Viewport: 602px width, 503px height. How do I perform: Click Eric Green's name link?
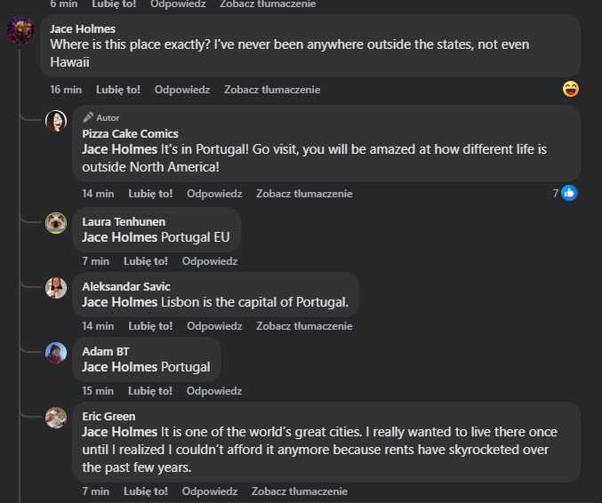click(108, 416)
